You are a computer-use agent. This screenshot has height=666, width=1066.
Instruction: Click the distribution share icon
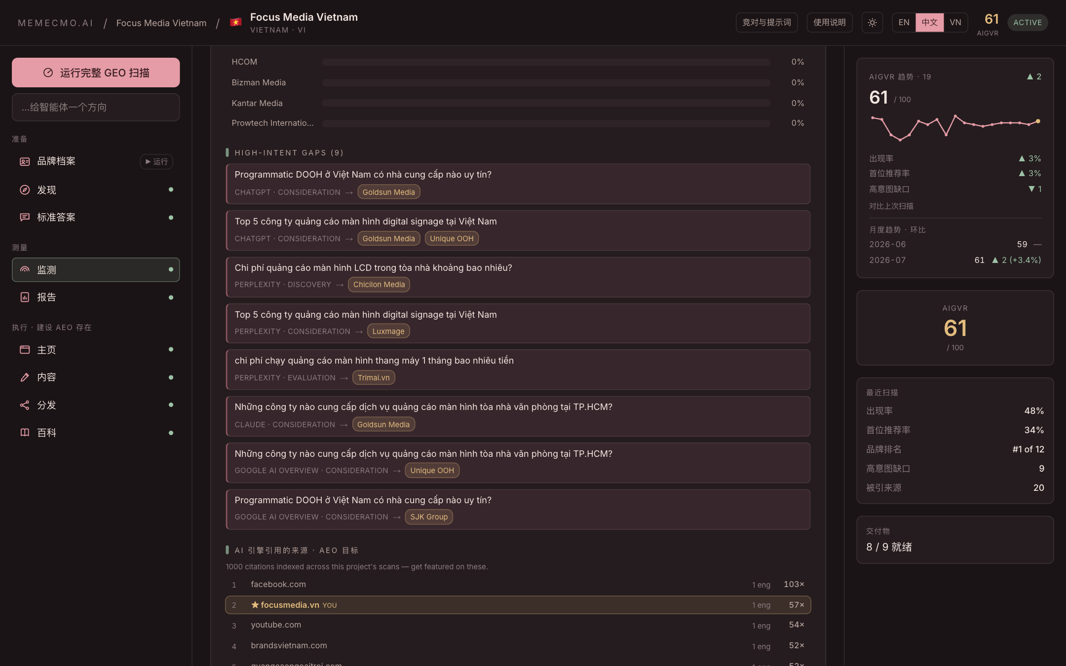25,405
